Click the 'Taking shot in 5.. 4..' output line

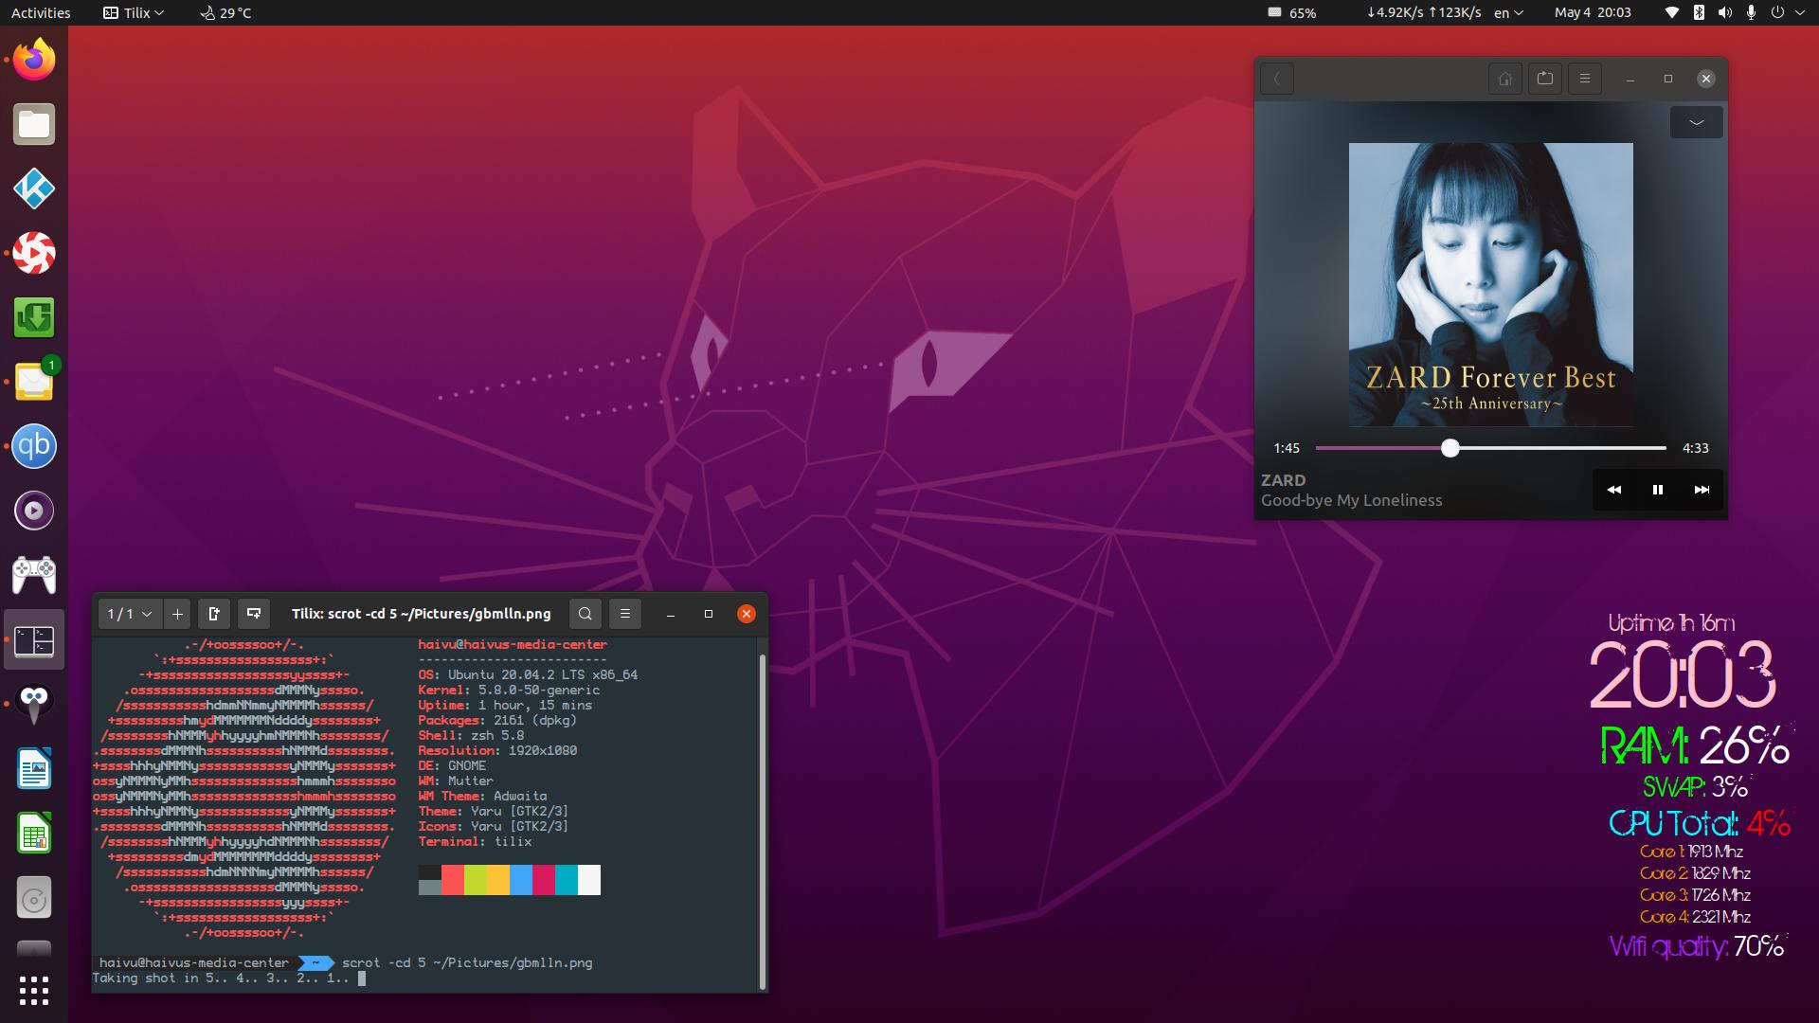pos(221,978)
